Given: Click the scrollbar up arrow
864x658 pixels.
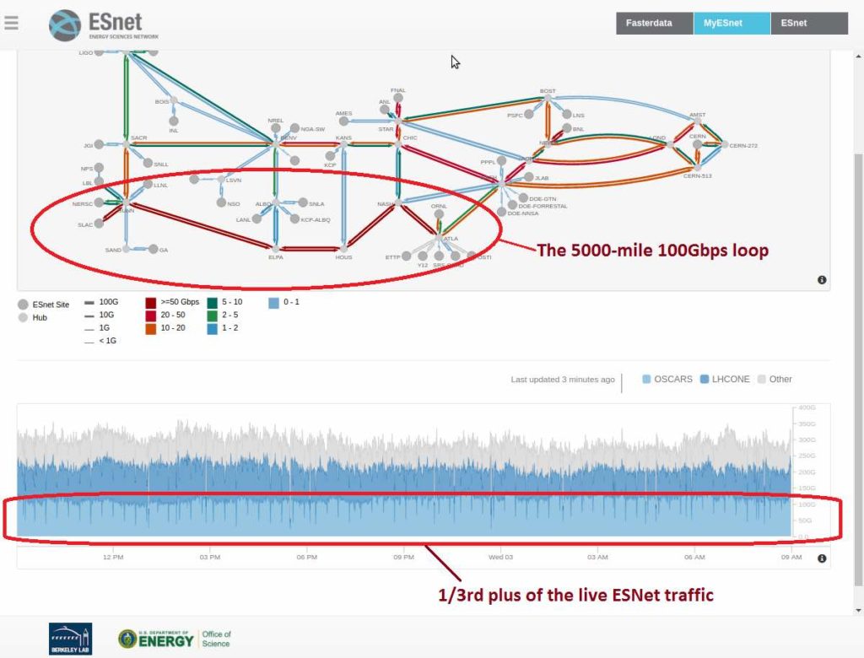Looking at the screenshot, I should 858,56.
